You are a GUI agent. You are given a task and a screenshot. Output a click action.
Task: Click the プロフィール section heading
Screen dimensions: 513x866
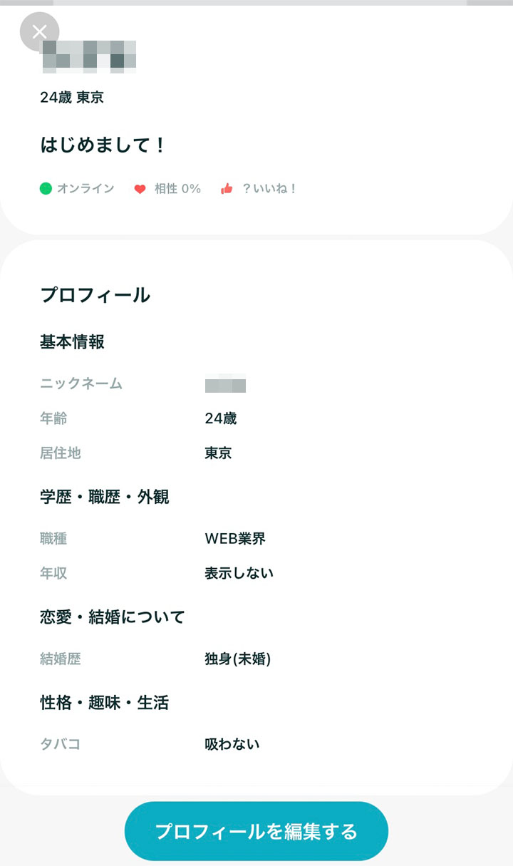tap(95, 295)
